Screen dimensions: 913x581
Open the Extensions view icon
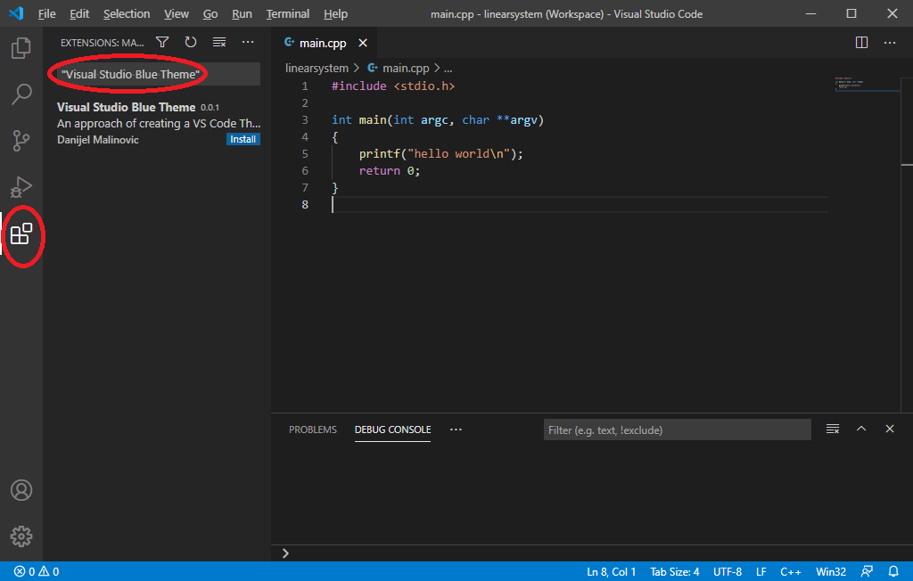click(21, 234)
